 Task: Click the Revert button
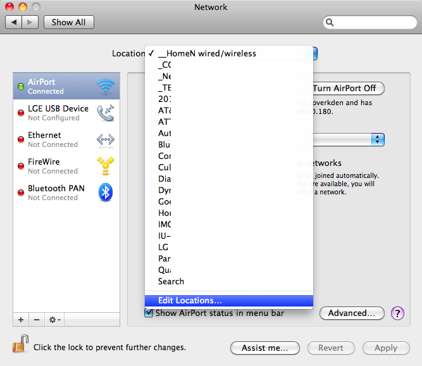click(331, 348)
